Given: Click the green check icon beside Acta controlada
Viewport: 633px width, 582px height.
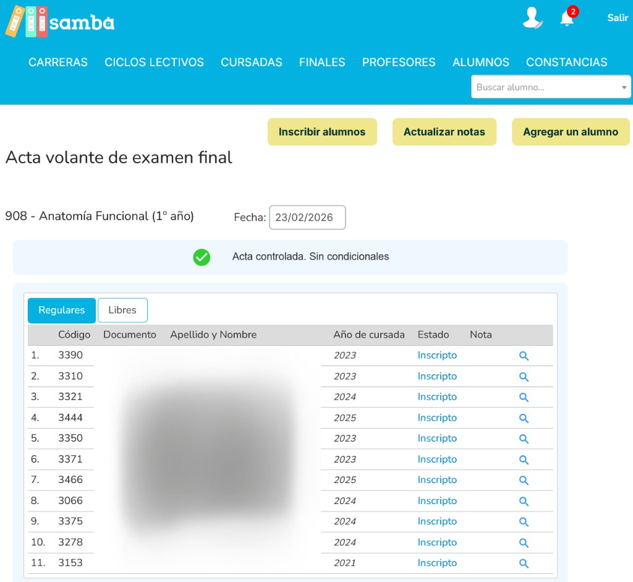Looking at the screenshot, I should point(201,257).
